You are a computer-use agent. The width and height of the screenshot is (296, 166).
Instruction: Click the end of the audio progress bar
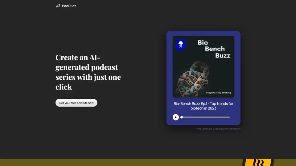click(229, 117)
